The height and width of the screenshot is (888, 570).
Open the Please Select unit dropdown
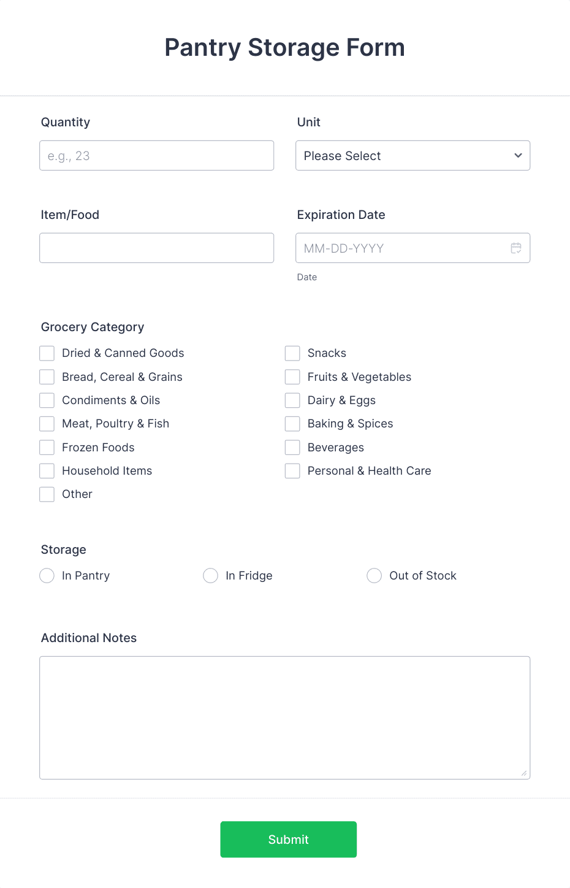(412, 156)
